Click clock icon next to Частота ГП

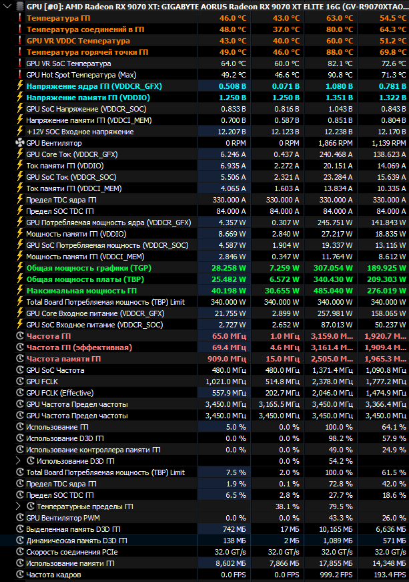tap(20, 336)
